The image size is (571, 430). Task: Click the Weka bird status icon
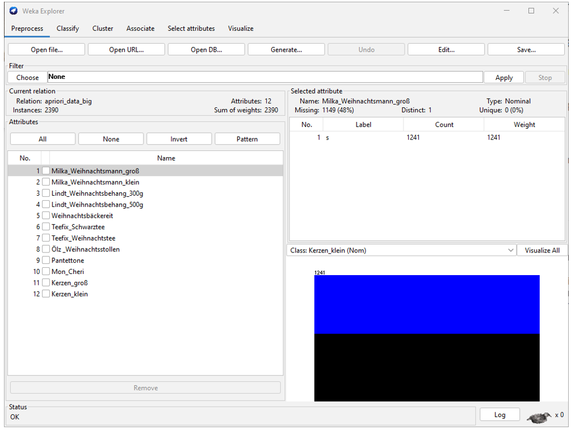click(x=539, y=418)
